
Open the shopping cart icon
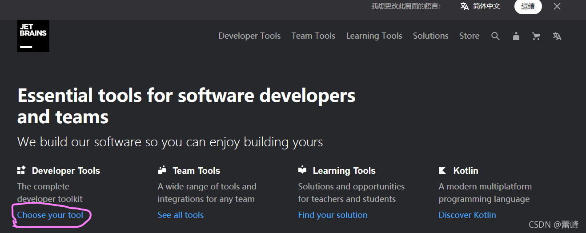coord(536,36)
